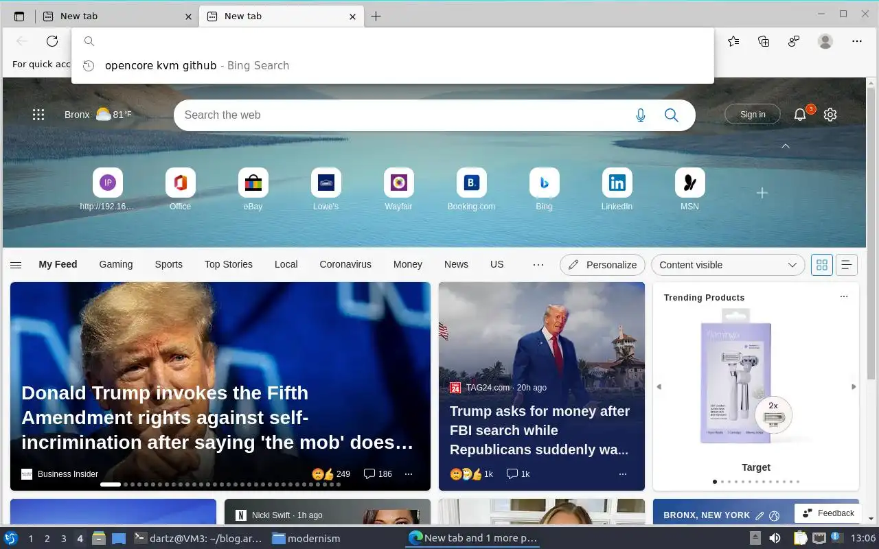879x549 pixels.
Task: Open the modernism folder taskbar item
Action: (x=306, y=539)
